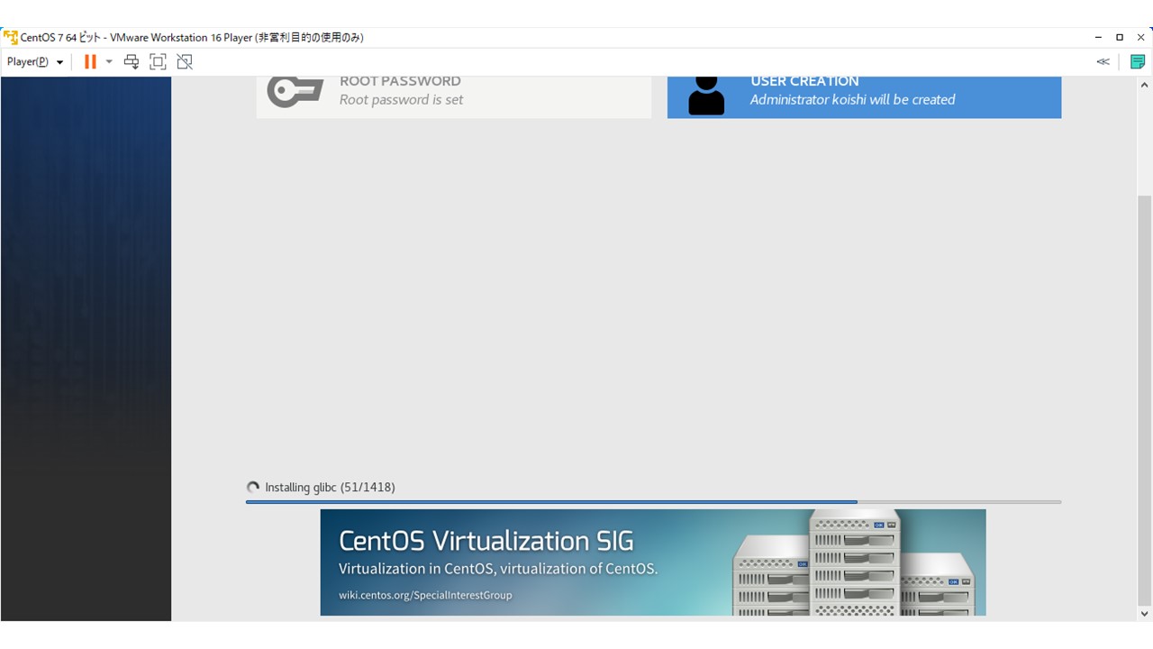Click the scrollbar up arrow
Image resolution: width=1153 pixels, height=649 pixels.
(x=1145, y=84)
